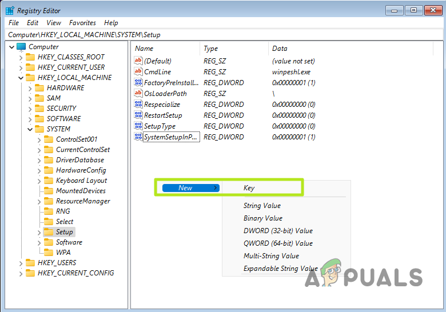Expand the ResourceManager key arrow

point(39,202)
